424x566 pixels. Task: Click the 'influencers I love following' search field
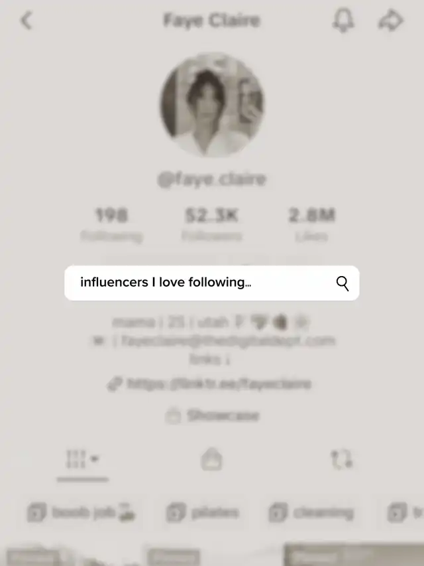[212, 283]
